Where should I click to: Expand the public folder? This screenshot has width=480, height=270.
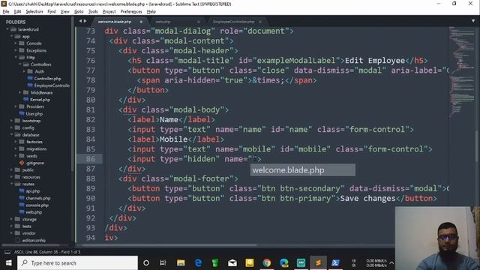click(12, 170)
